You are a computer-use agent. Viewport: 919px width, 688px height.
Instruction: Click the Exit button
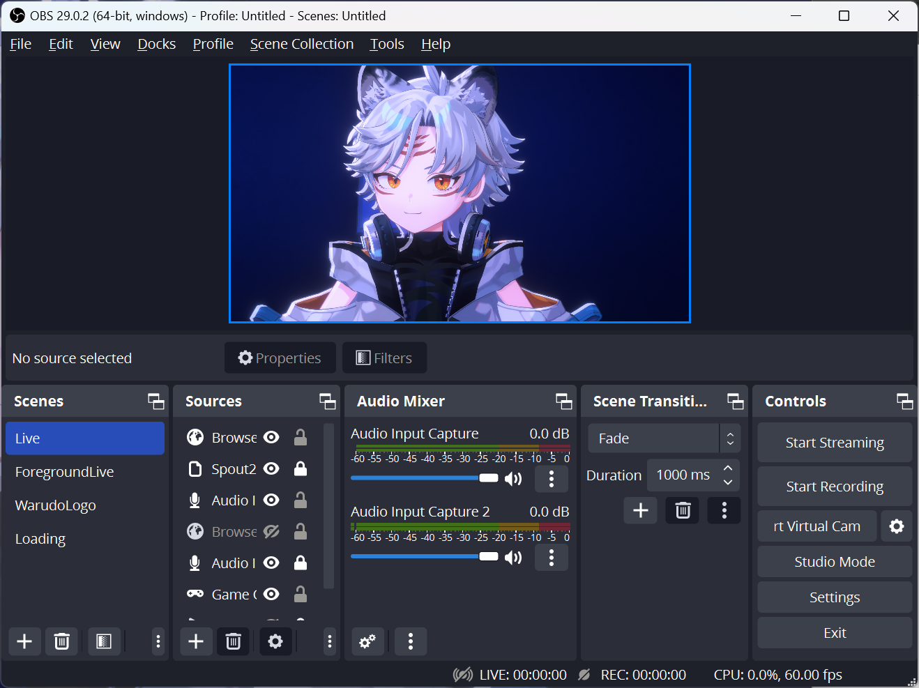click(835, 633)
